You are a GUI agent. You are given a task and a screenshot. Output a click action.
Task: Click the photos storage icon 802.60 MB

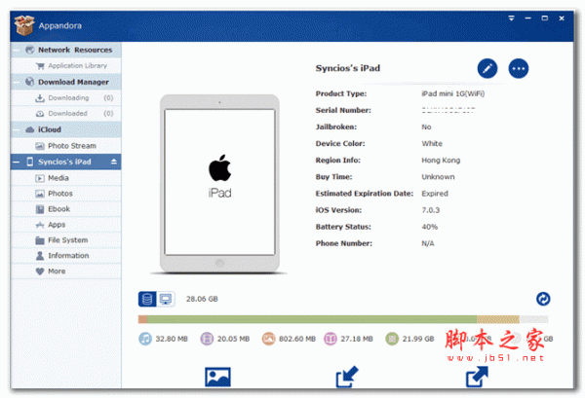[x=268, y=339]
